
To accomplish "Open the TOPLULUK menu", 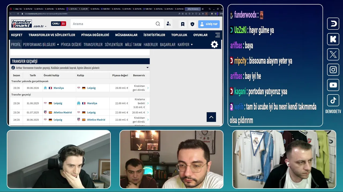I will point(179,35).
